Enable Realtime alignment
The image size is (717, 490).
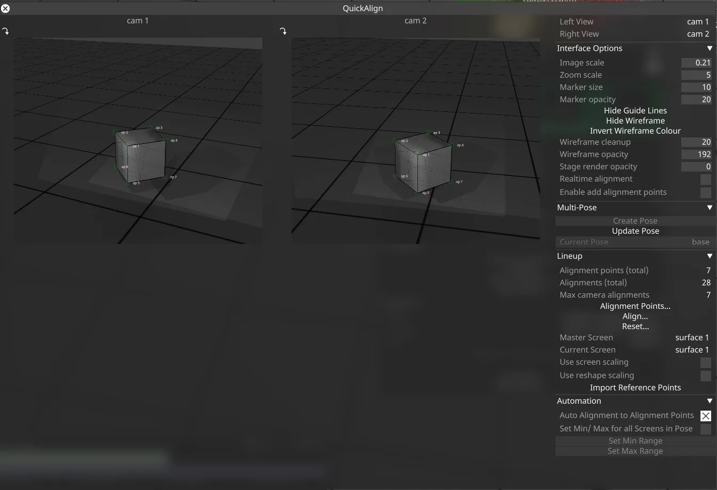[705, 179]
